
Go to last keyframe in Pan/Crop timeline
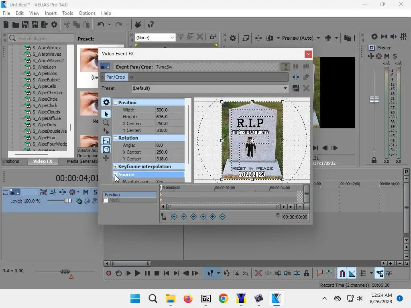click(203, 217)
